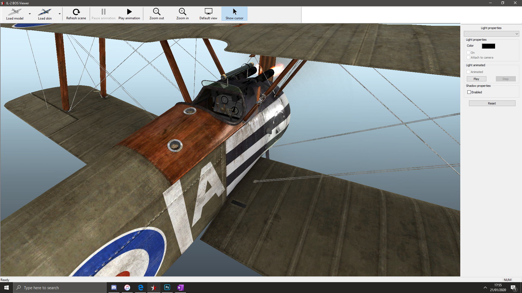Viewport: 522px width, 293px height.
Task: Check Attach to camera option
Action: (x=468, y=58)
